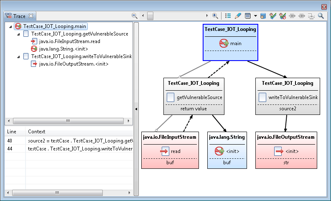The width and height of the screenshot is (331, 201).
Task: Collapse the writeToVulnerableSink tree node
Action: coord(18,56)
